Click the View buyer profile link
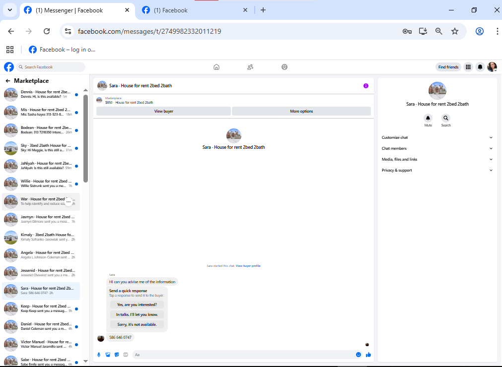The height and width of the screenshot is (367, 502). point(248,266)
